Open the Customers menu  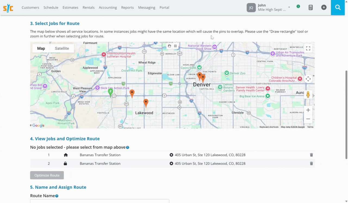coord(30,8)
